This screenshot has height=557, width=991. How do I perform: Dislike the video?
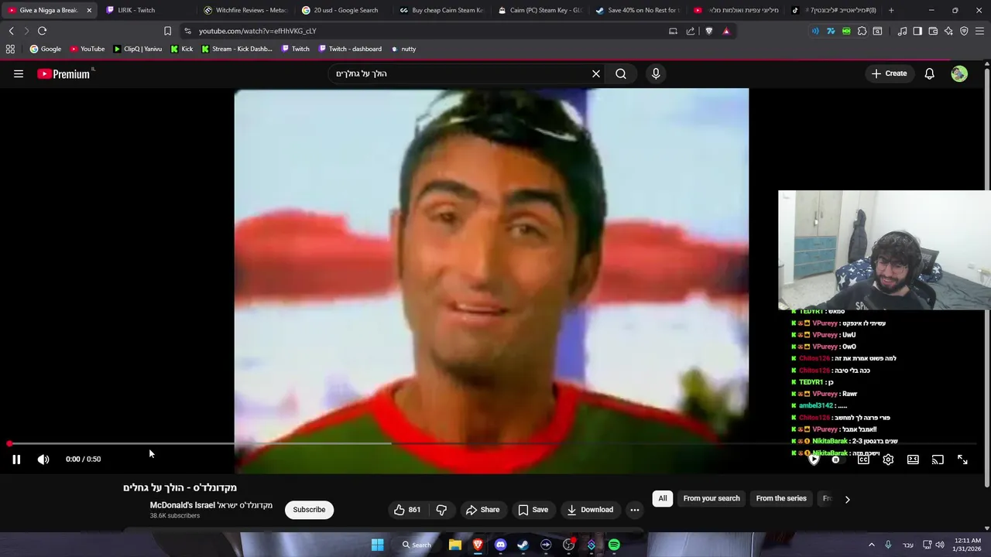coord(441,510)
